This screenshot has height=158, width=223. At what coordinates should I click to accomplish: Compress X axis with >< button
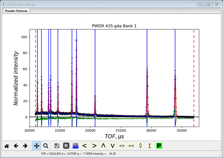131,145
